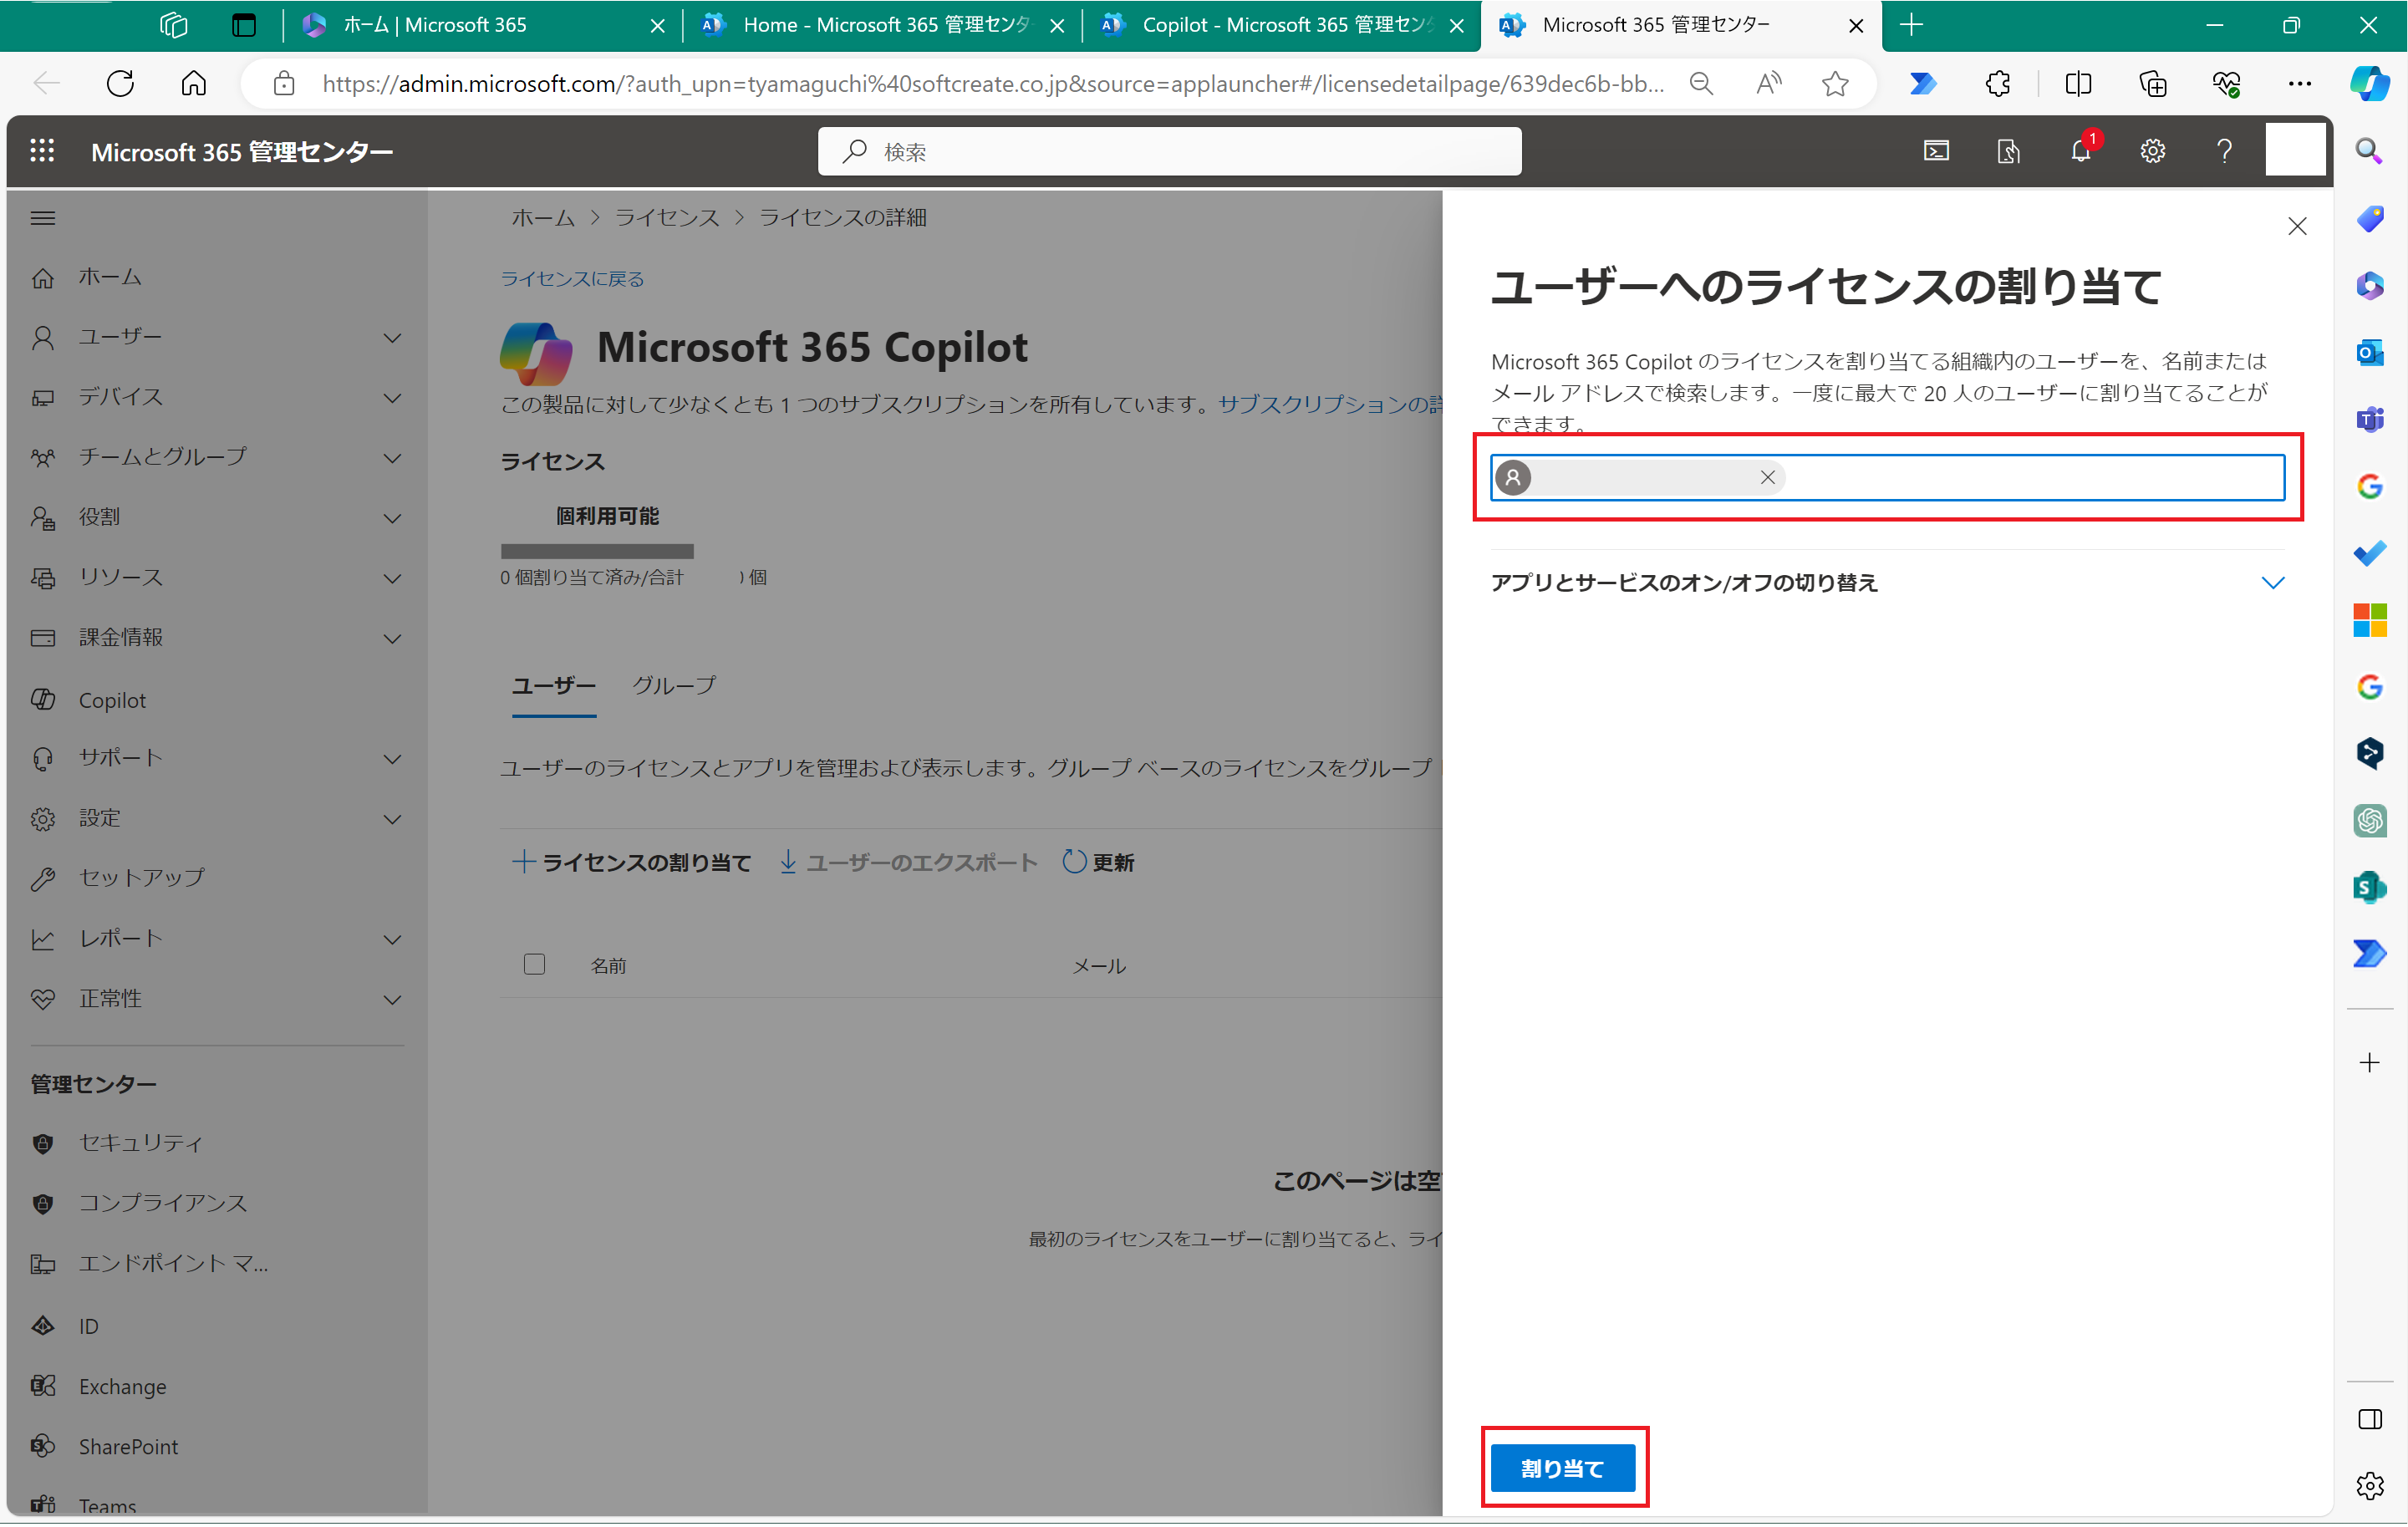Open セキュリティ admin center
Screen dimensions: 2408x1527
click(140, 1143)
